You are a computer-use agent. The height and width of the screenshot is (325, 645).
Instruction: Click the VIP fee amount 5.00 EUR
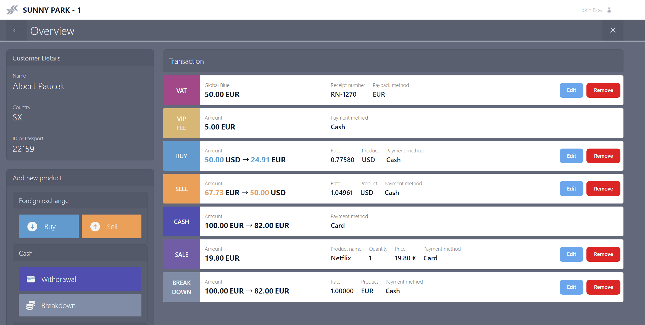220,127
